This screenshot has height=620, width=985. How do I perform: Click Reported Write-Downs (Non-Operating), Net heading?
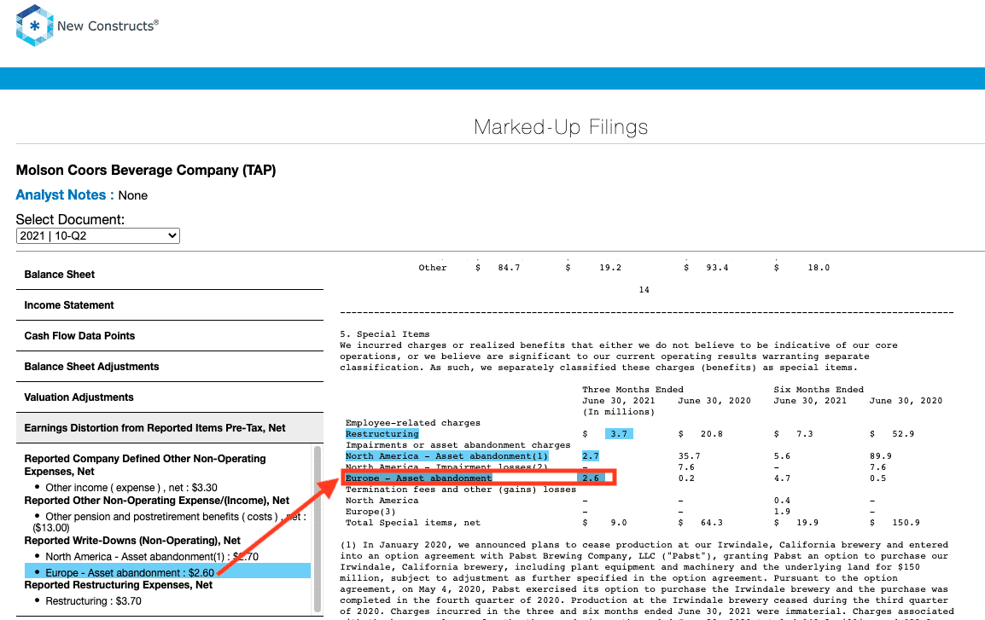132,541
